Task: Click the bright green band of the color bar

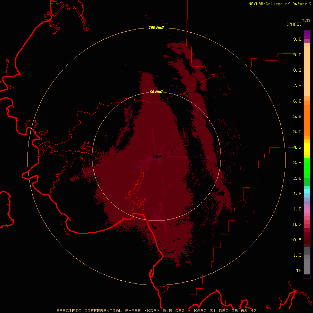Action: tap(307, 168)
